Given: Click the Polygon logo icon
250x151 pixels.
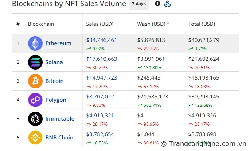Looking at the screenshot, I should 35,100.
